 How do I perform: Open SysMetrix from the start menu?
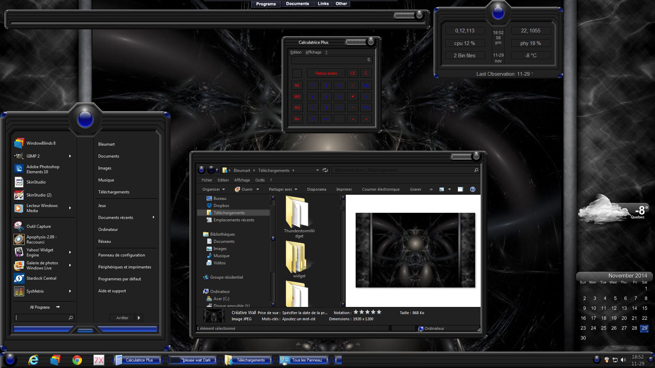click(41, 291)
